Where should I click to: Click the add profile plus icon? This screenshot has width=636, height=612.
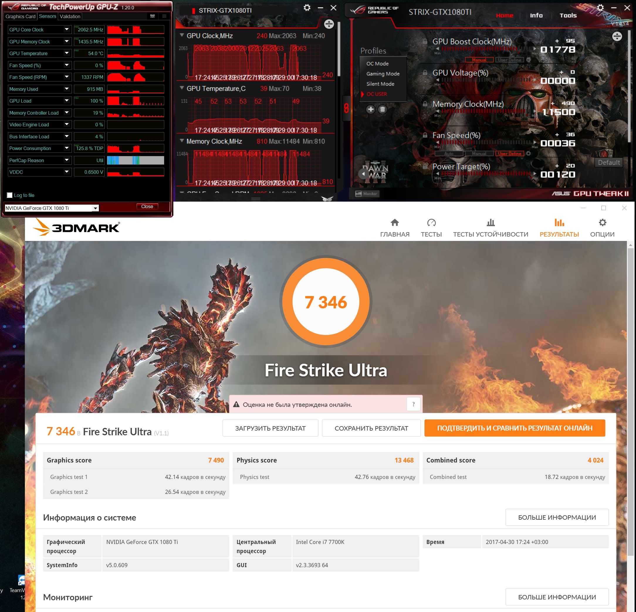pos(371,109)
